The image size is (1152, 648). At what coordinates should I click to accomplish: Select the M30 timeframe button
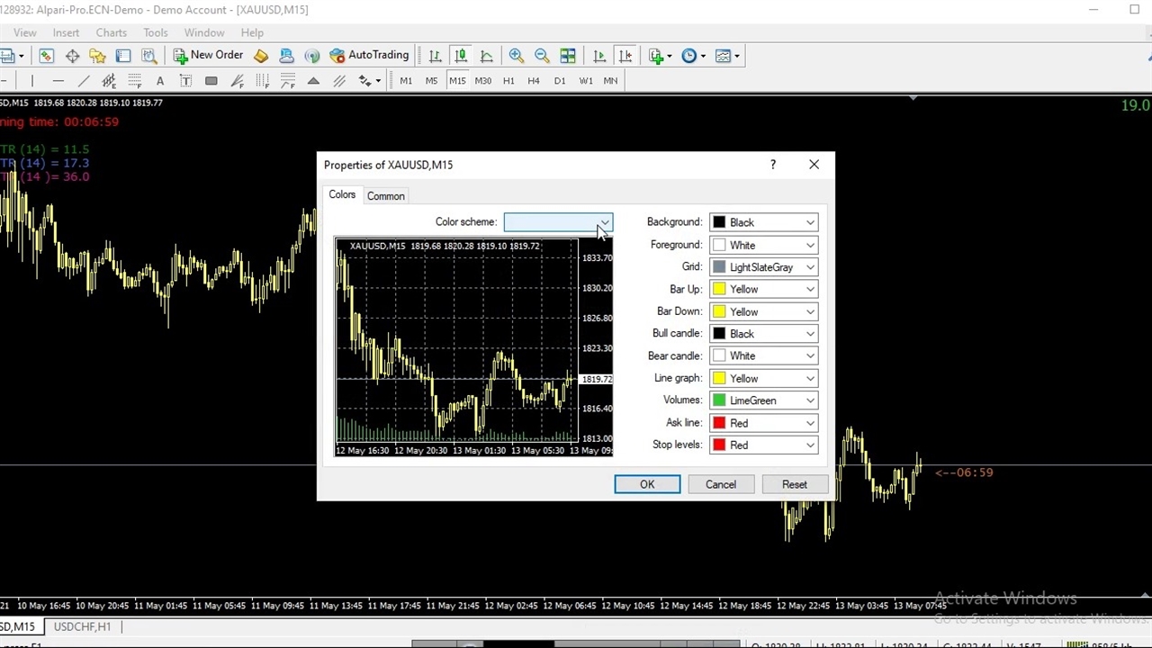tap(483, 81)
